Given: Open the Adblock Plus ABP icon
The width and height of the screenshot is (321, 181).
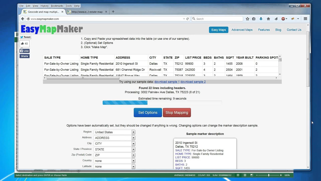Looking at the screenshot, I should coord(283,19).
